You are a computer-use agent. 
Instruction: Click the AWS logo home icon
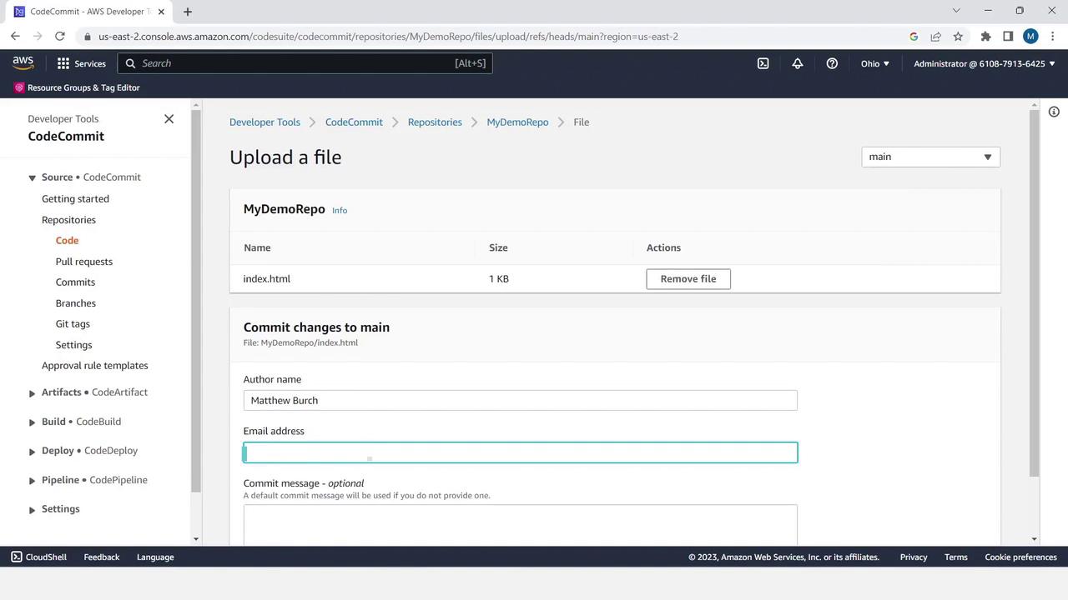(23, 63)
